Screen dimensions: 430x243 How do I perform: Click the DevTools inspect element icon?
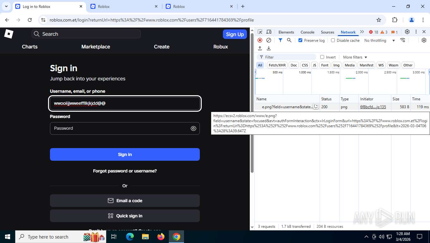click(260, 32)
